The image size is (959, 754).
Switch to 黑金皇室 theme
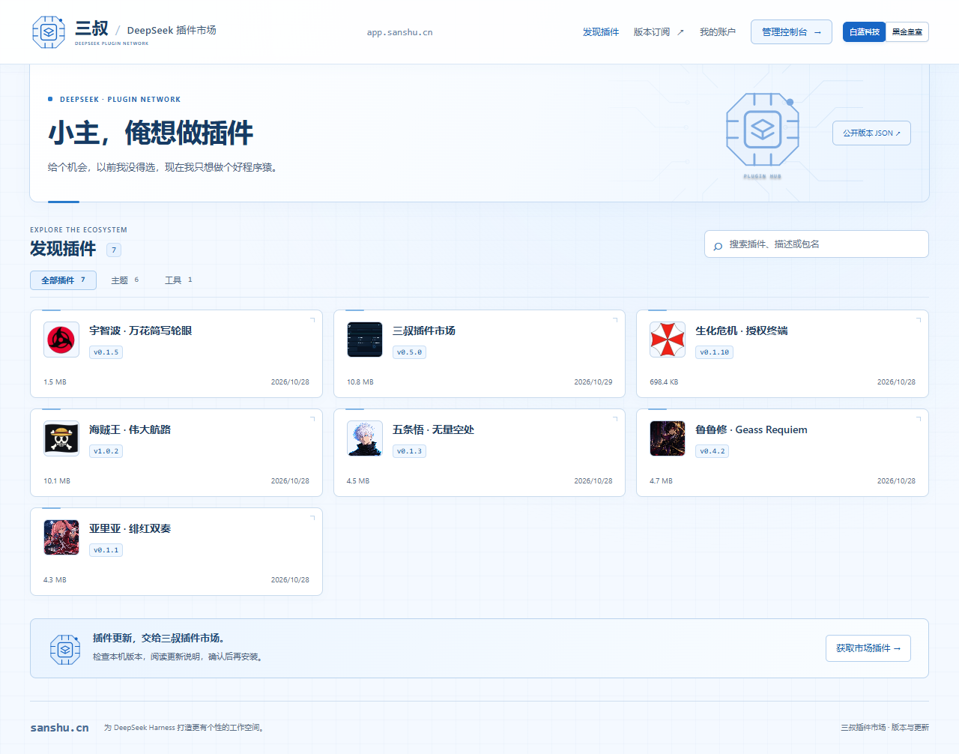click(907, 32)
